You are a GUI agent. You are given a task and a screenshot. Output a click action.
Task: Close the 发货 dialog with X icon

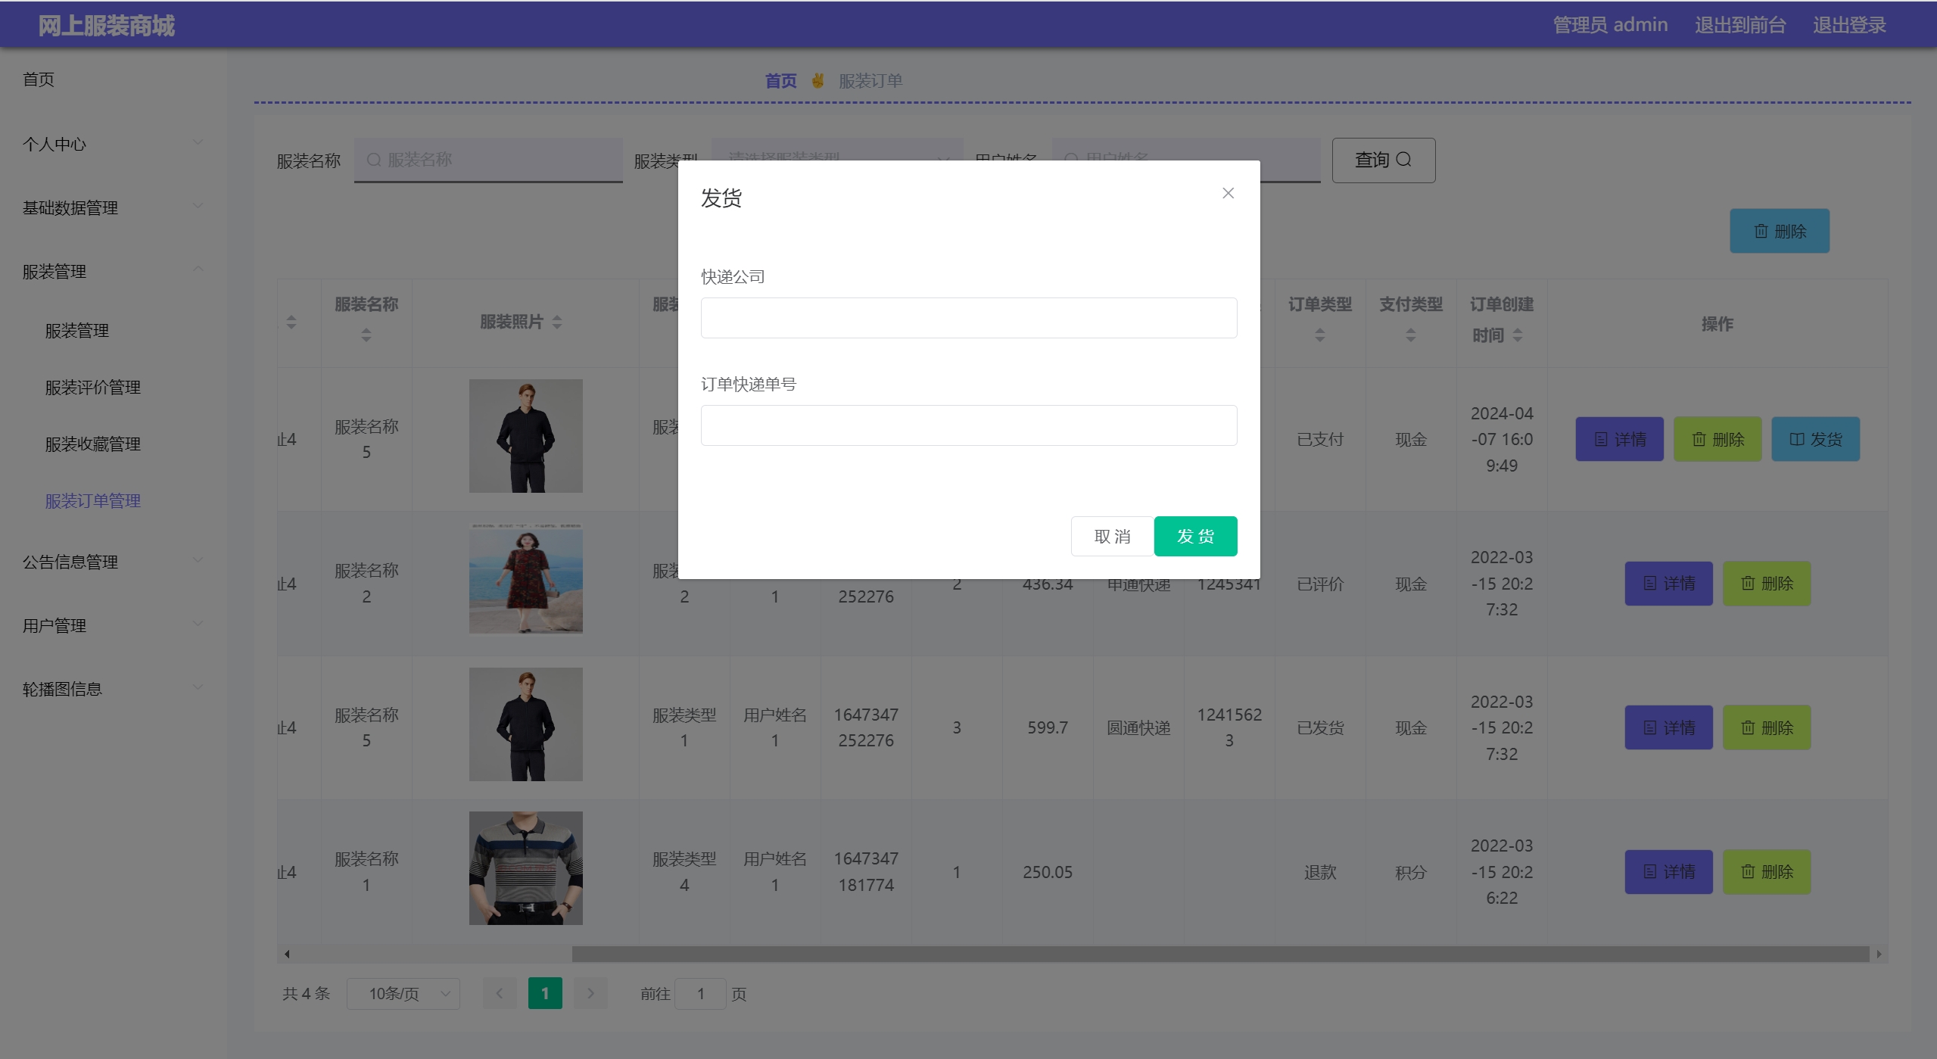coord(1228,194)
